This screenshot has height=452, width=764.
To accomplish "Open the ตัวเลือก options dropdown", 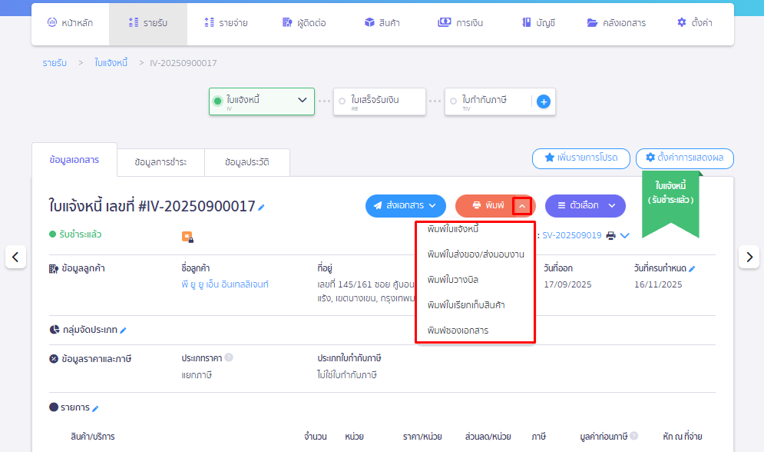I will (584, 206).
